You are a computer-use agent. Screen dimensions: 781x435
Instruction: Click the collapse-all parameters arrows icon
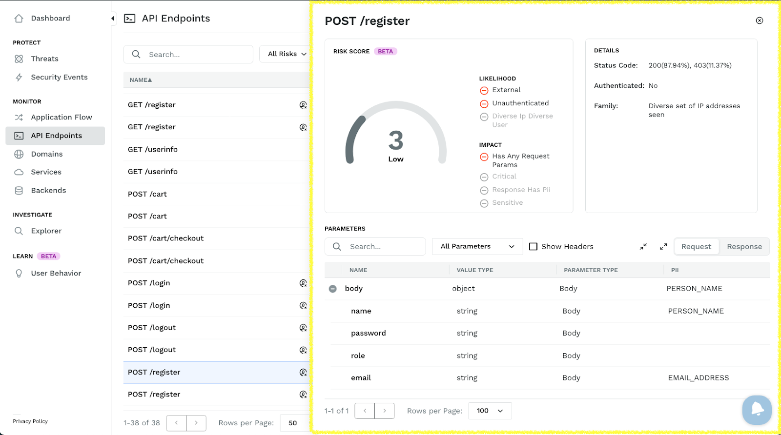(x=643, y=247)
